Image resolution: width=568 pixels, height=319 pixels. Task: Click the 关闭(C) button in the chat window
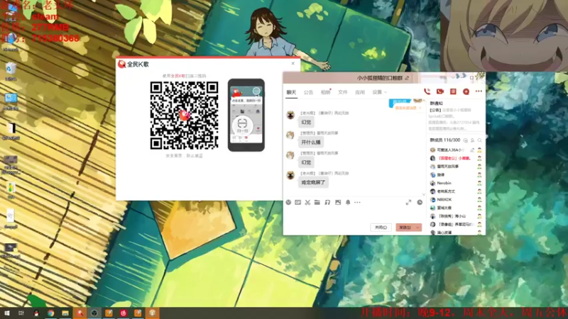(381, 228)
